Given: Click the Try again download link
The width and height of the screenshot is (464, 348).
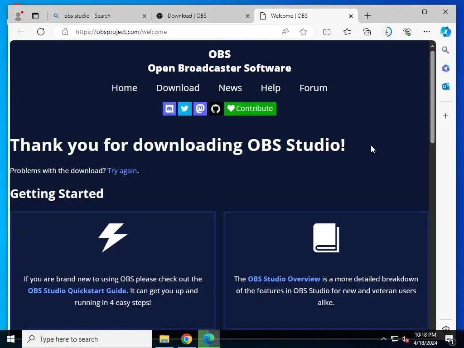Looking at the screenshot, I should click(122, 171).
